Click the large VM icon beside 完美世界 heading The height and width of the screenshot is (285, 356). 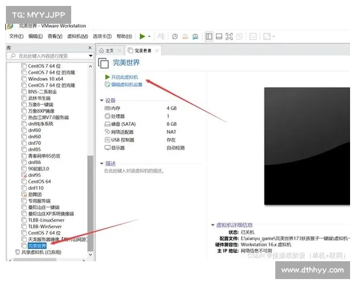pos(103,63)
